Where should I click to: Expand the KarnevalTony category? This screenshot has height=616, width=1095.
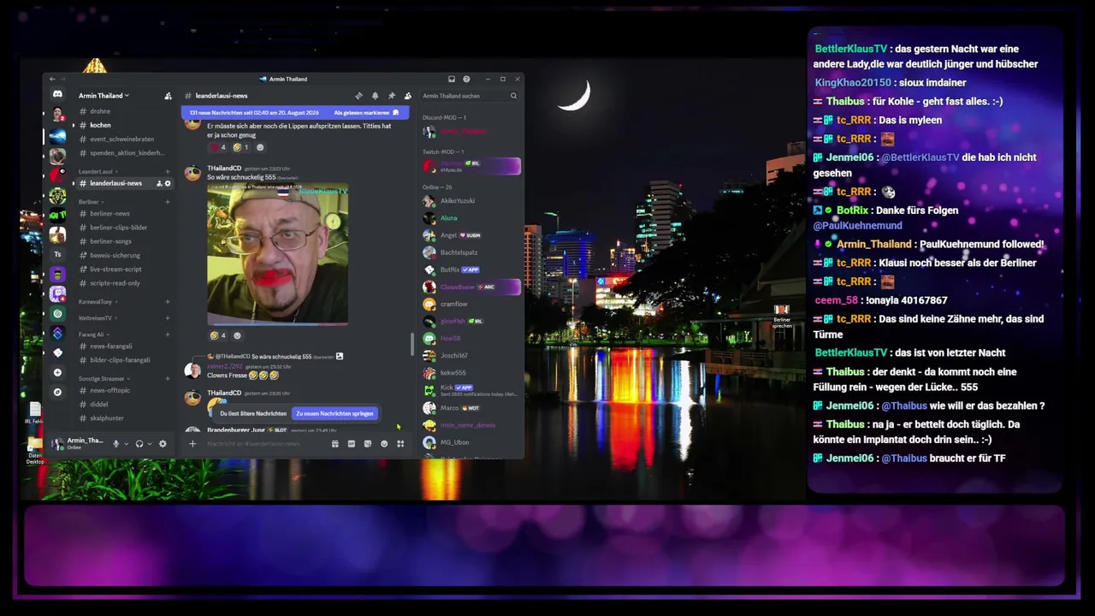click(x=98, y=302)
